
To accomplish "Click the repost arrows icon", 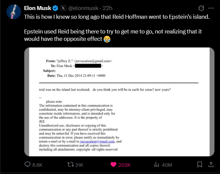I will (71, 165).
